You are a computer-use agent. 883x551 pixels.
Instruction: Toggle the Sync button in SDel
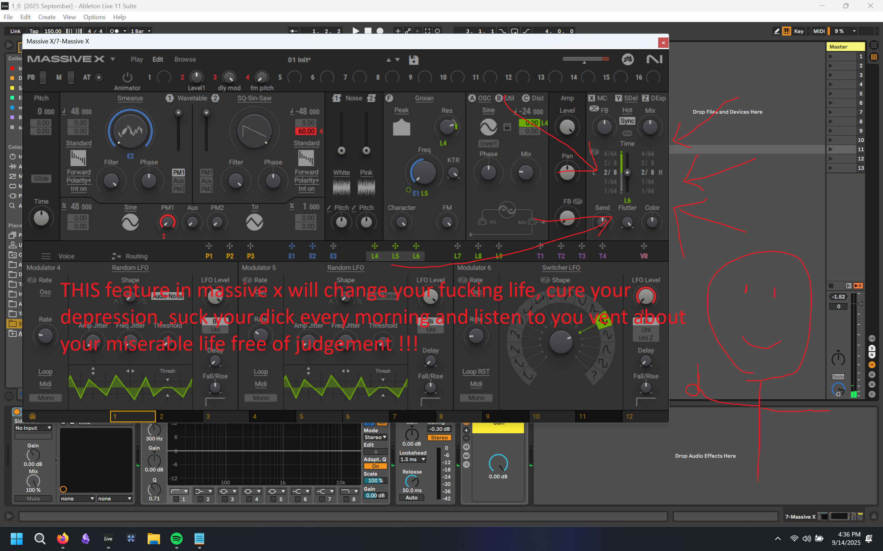627,121
